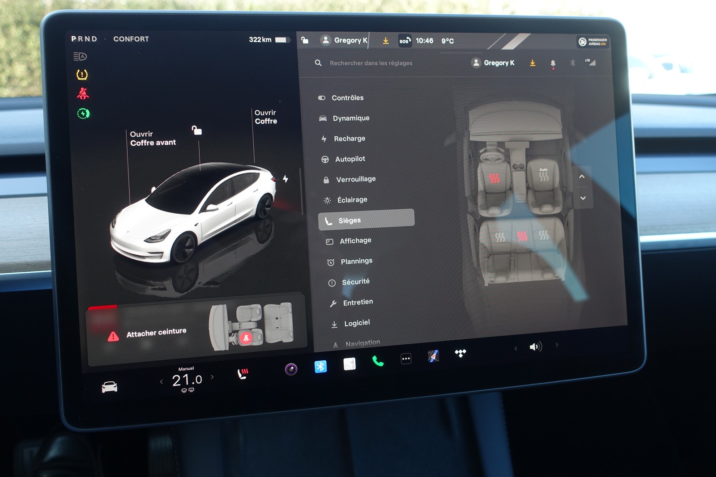Open the notifications bell icon
Screen dimensions: 716x477
(x=553, y=63)
